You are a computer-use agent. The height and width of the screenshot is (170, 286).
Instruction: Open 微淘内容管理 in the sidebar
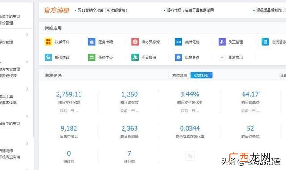coord(10,69)
